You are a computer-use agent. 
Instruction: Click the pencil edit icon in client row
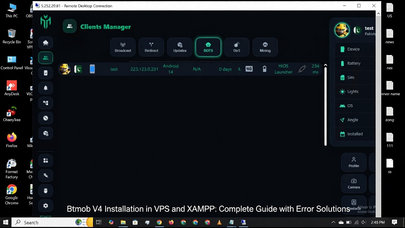(x=302, y=69)
